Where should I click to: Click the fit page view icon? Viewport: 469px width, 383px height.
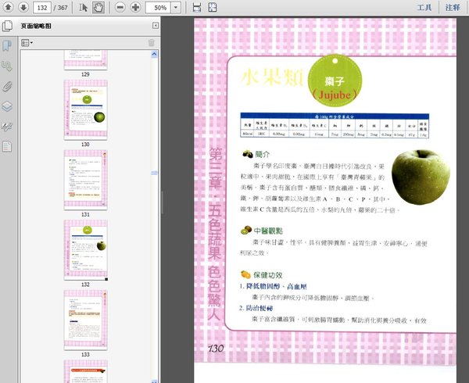213,7
